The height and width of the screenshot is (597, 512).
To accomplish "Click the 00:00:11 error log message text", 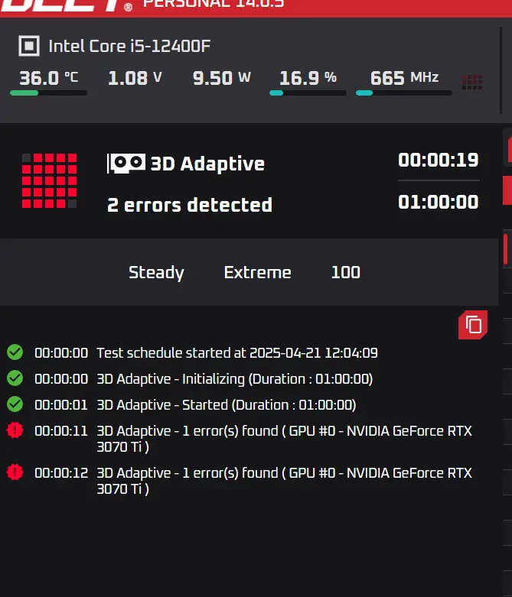I will click(285, 439).
